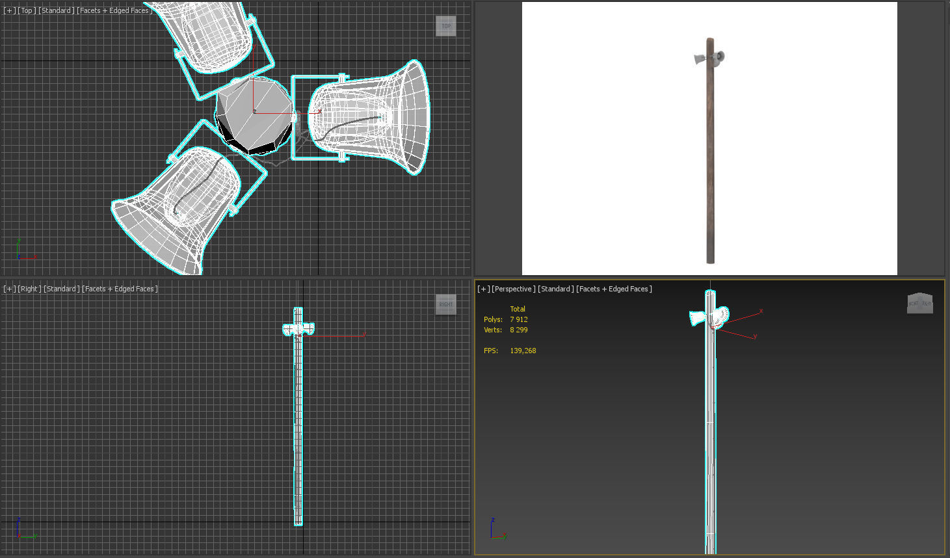The image size is (950, 558).
Task: Open Facets + Edged Faces menu in Right viewport
Action: (x=120, y=289)
